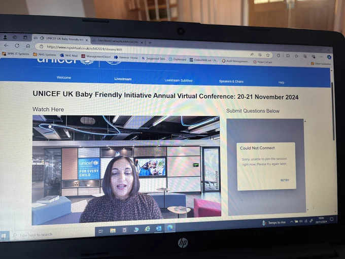Activate the Read aloud icon

coord(252,54)
